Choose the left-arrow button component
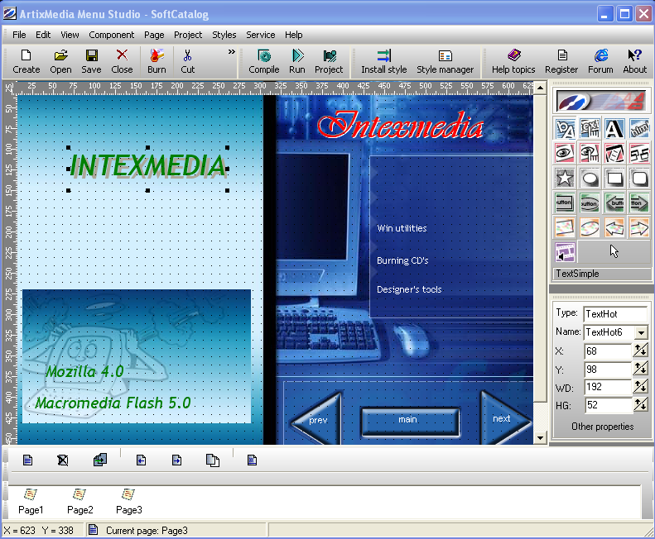The width and height of the screenshot is (655, 539). tap(614, 203)
